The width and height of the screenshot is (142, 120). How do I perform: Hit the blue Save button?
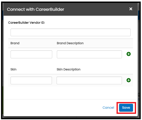pos(126,108)
